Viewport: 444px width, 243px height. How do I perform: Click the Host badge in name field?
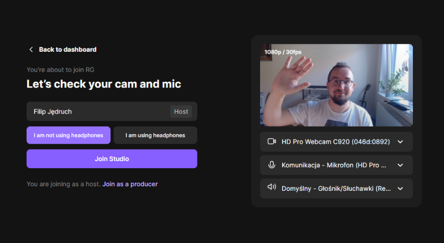(181, 111)
